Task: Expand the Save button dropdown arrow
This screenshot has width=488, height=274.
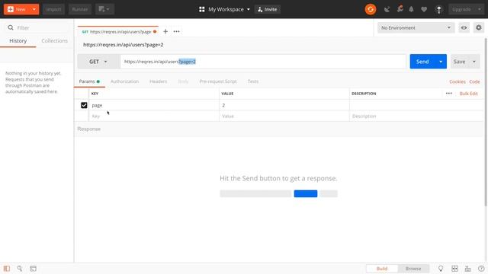Action: point(474,62)
